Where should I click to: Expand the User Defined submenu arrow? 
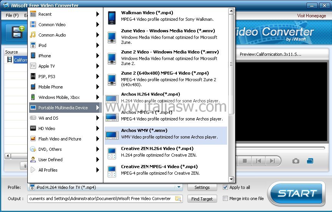(x=98, y=160)
